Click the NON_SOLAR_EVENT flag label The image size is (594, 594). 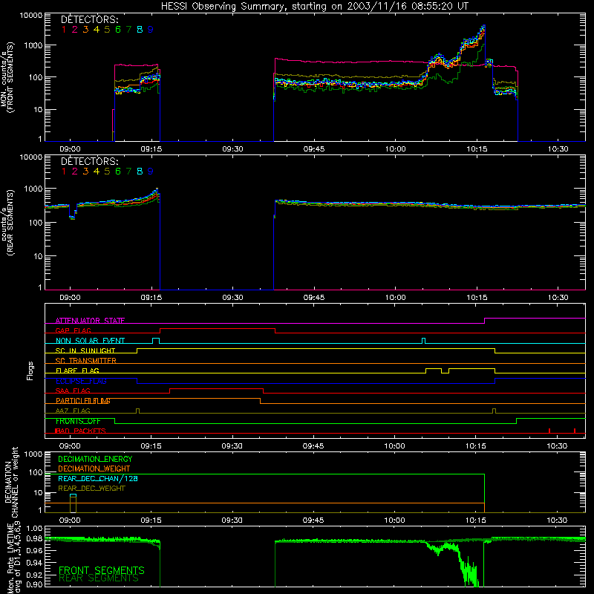(90, 341)
